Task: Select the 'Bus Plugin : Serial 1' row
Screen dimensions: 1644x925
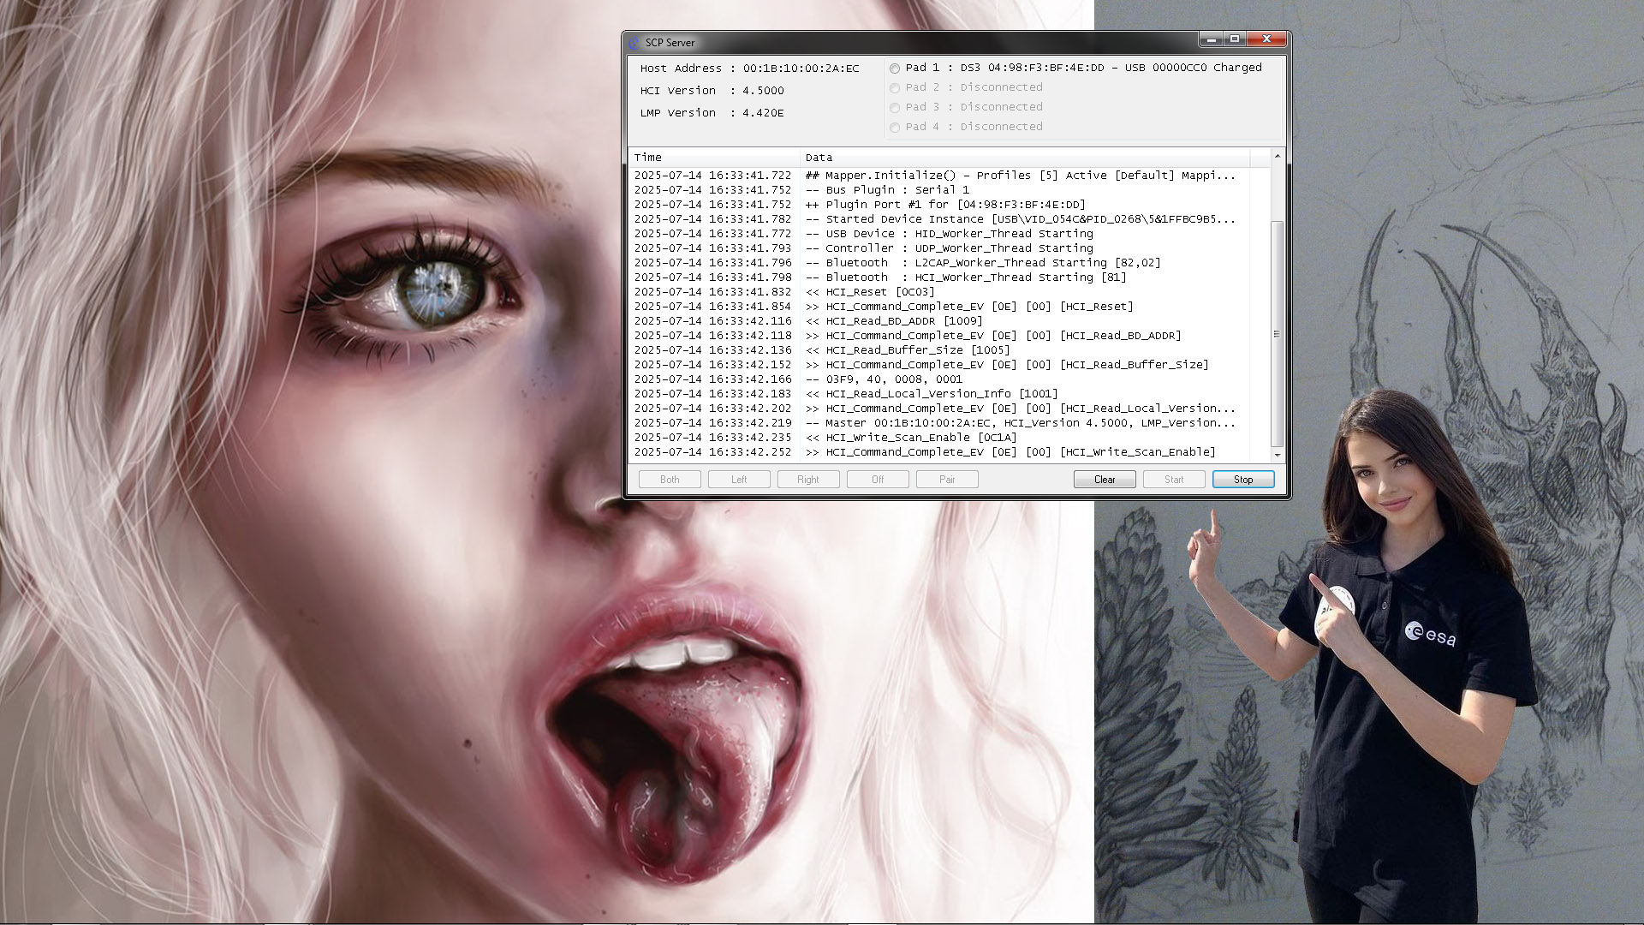Action: [x=938, y=190]
